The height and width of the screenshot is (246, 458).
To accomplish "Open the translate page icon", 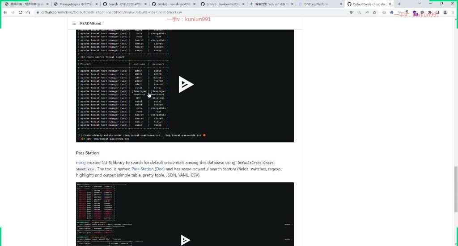I will pyautogui.click(x=352, y=12).
